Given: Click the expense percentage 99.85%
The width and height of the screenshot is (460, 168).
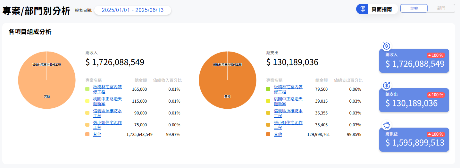Looking at the screenshot, I should [x=354, y=134].
